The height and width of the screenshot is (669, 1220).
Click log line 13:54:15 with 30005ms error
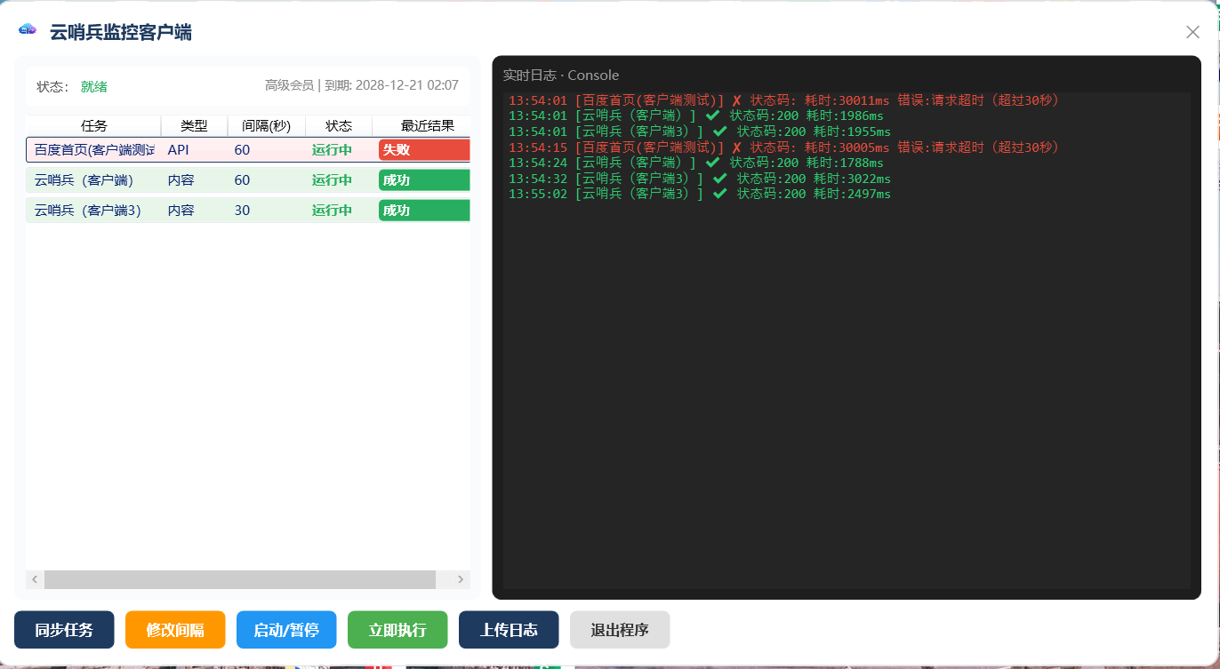[x=784, y=147]
